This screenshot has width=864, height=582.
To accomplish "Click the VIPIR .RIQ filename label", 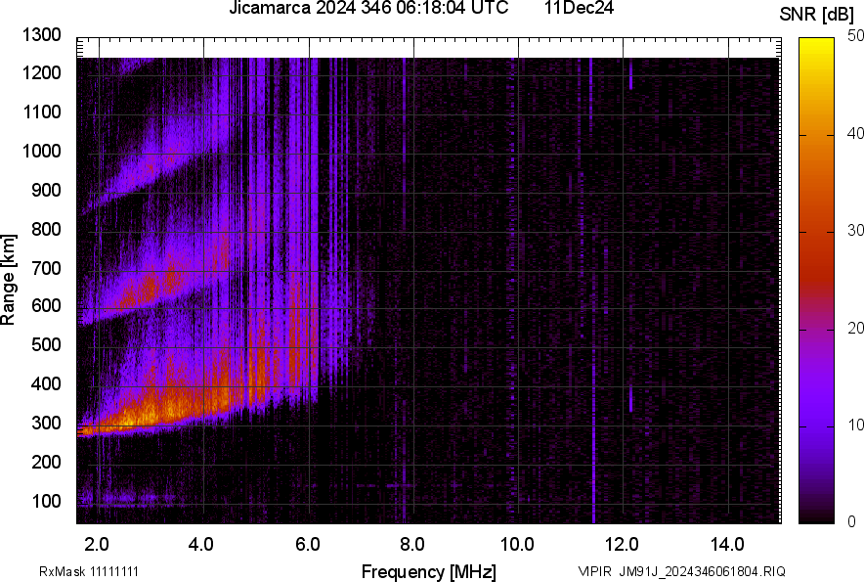I will 681,571.
